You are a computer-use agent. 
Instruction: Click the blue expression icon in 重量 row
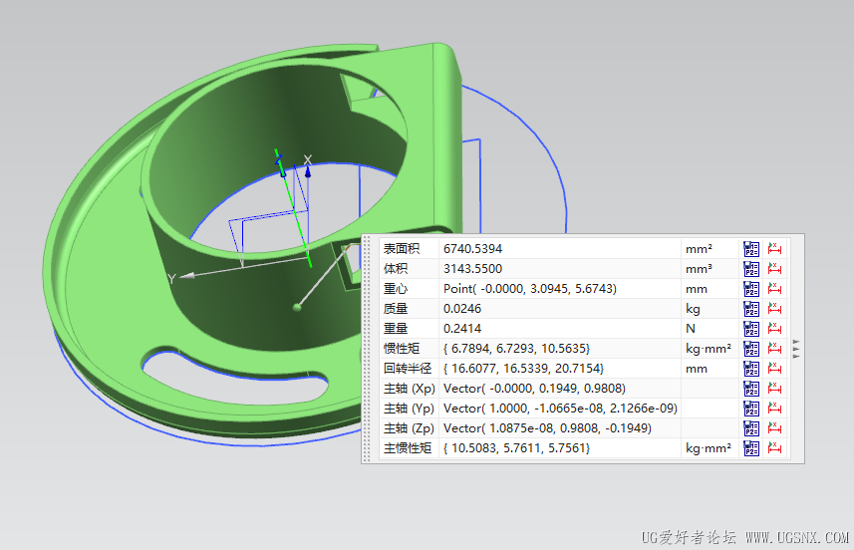(x=751, y=329)
